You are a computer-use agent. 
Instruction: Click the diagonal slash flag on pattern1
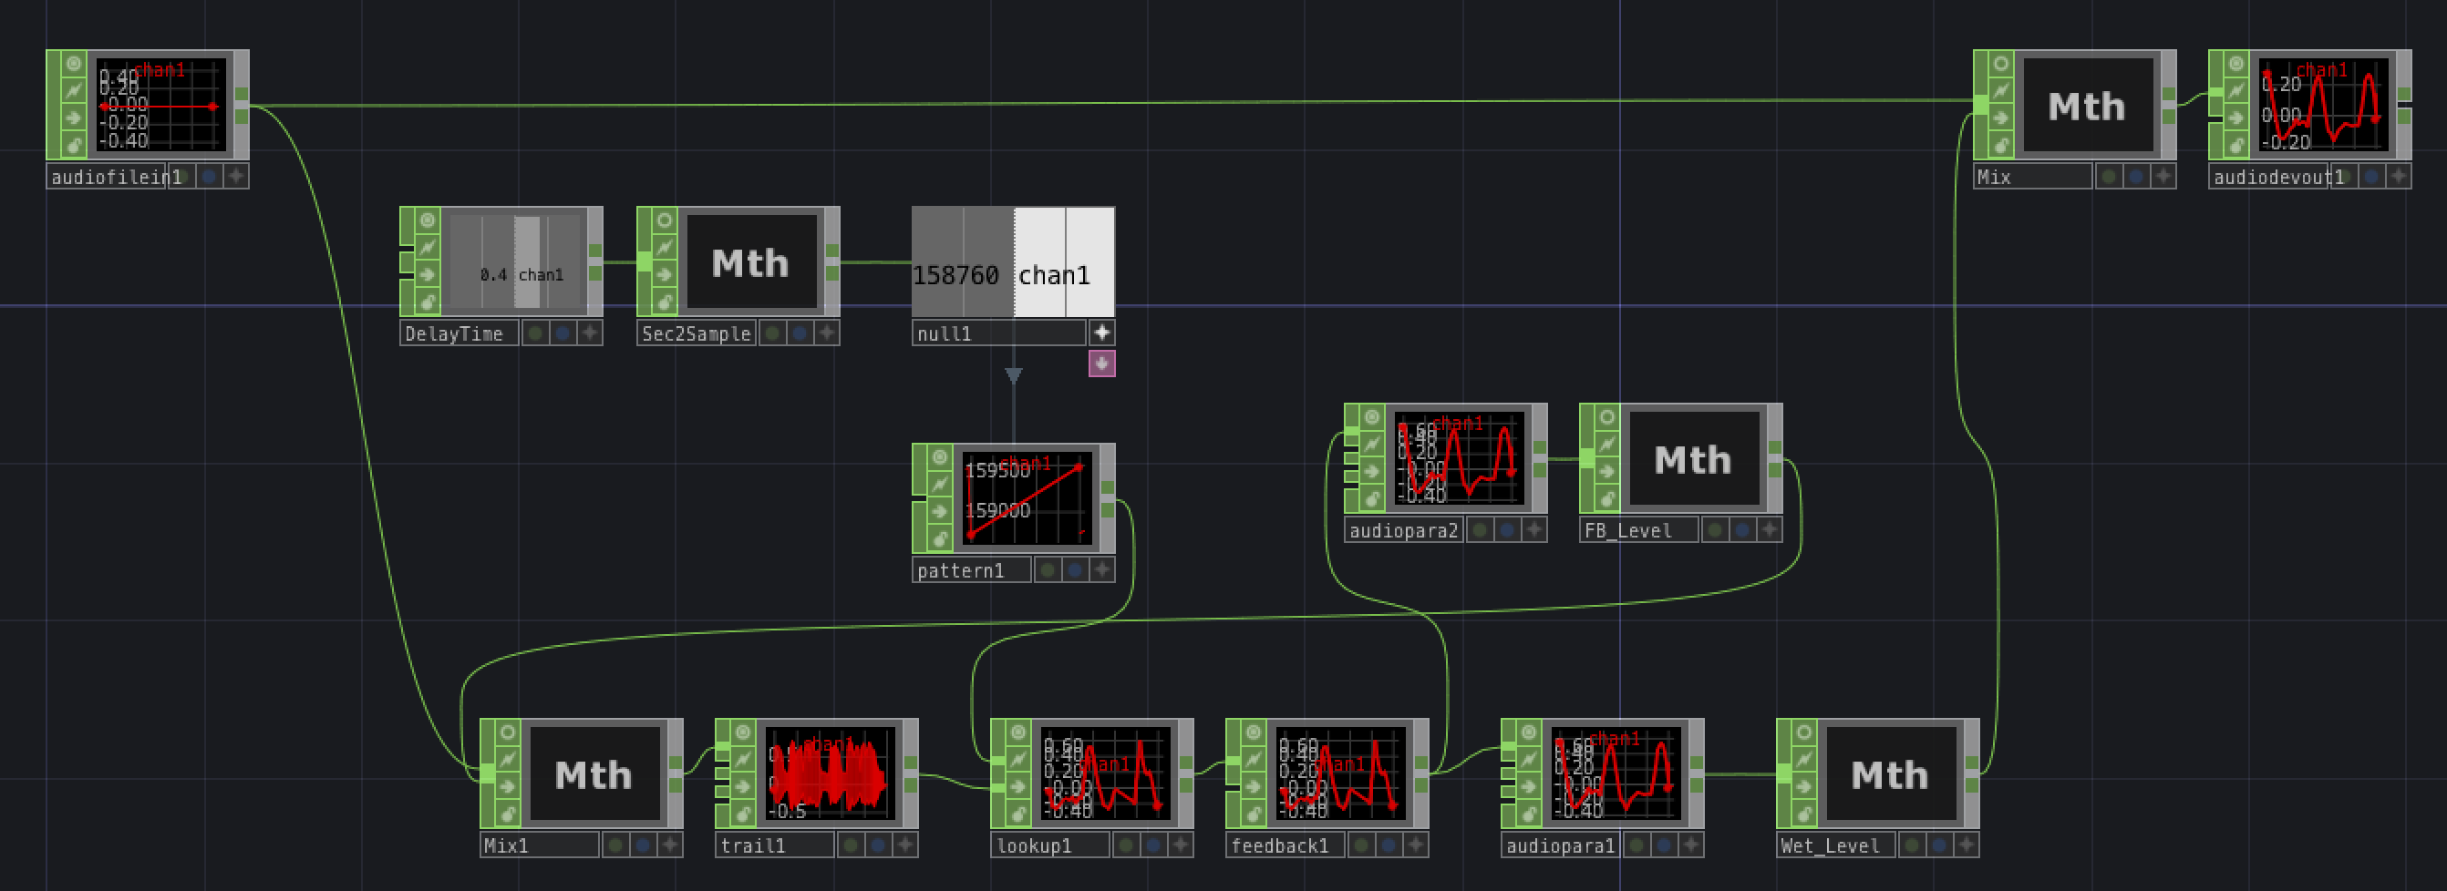tap(939, 484)
